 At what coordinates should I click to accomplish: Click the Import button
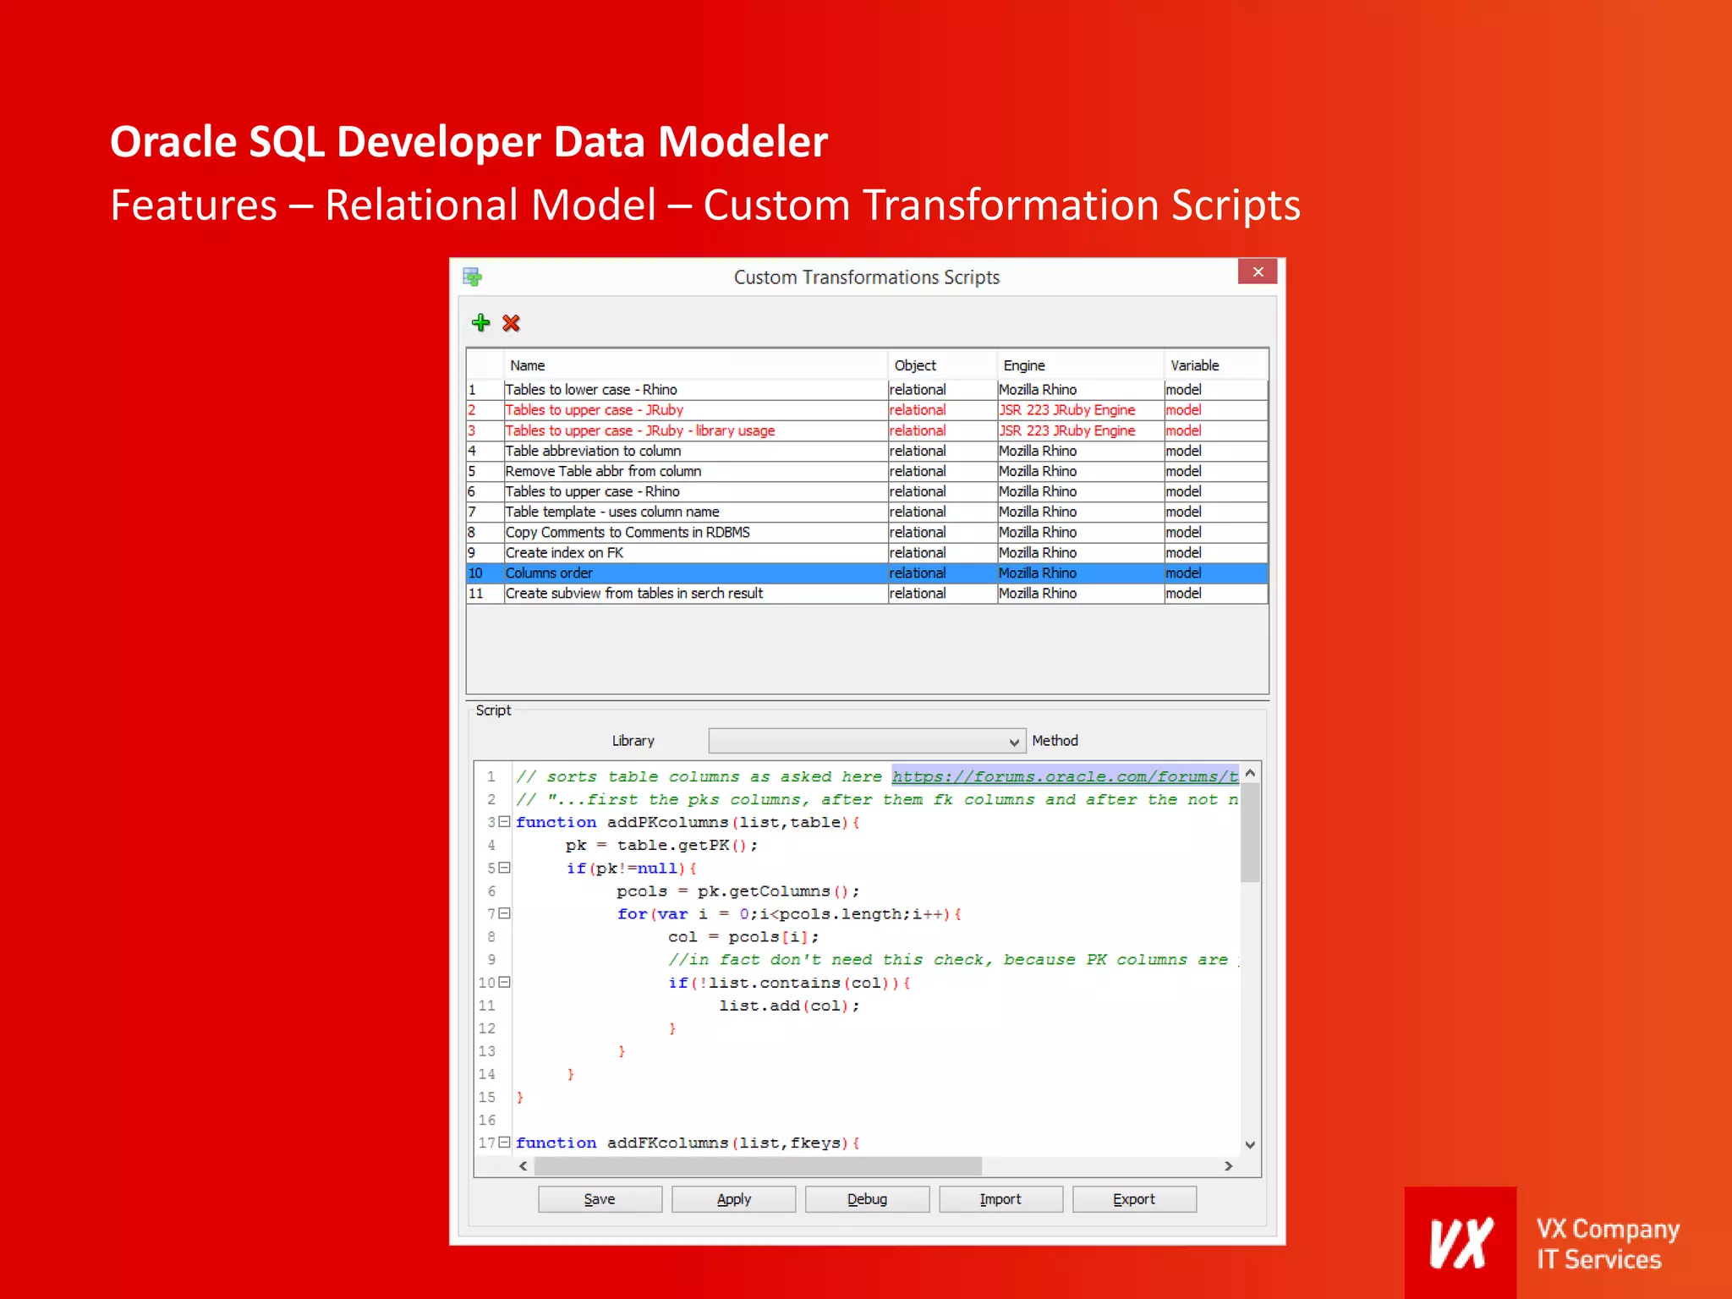(x=1000, y=1199)
